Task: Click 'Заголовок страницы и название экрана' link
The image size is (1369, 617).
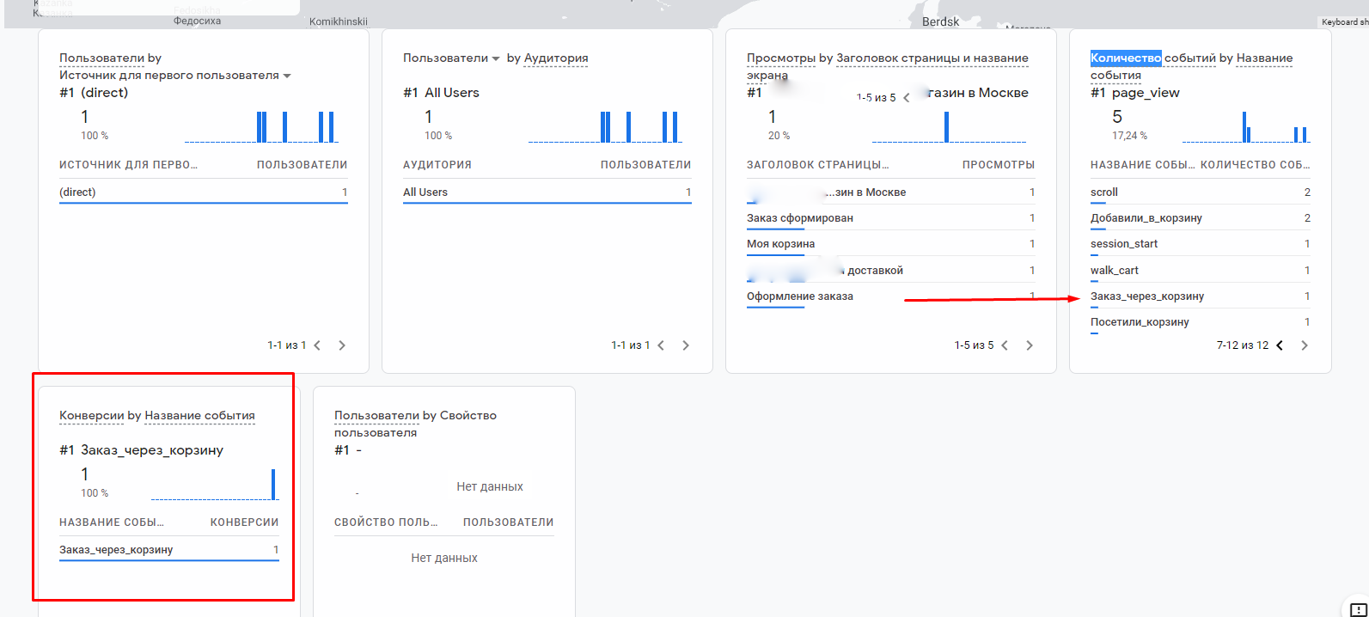Action: click(932, 58)
